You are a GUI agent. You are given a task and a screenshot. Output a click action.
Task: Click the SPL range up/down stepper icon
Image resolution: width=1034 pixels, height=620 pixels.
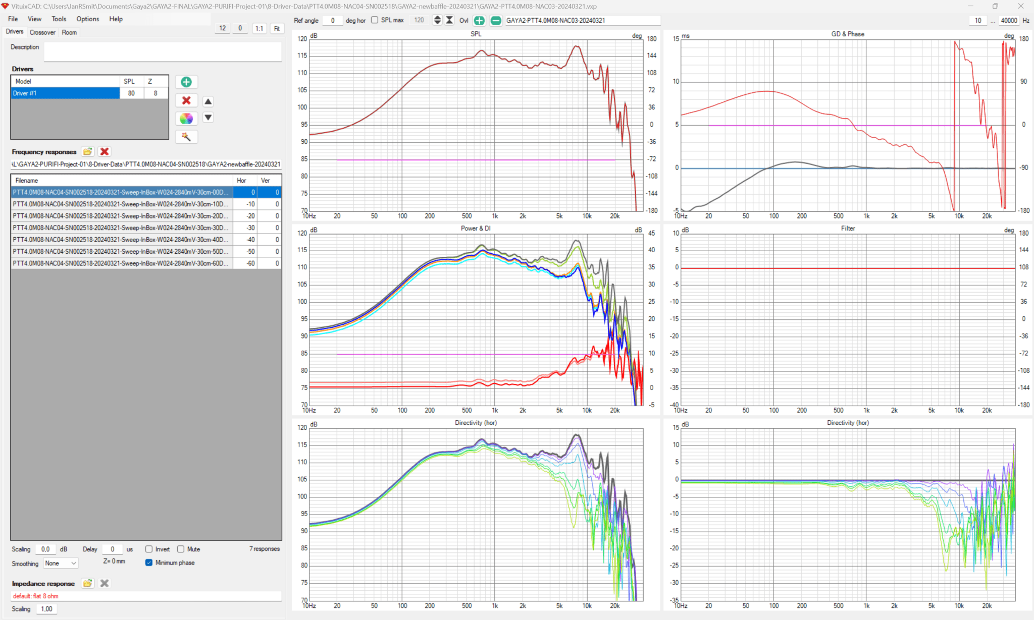437,20
